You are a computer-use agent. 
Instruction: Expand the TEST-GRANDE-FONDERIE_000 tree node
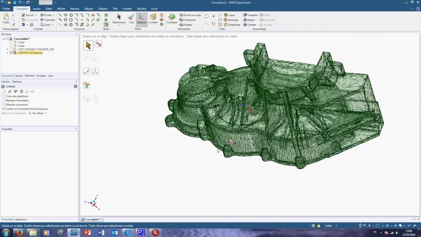coord(7,49)
